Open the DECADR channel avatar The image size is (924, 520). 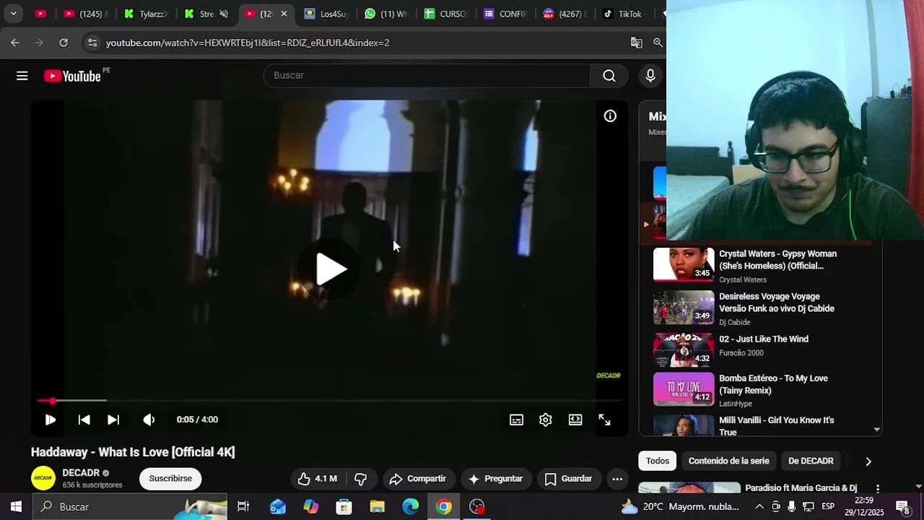43,478
